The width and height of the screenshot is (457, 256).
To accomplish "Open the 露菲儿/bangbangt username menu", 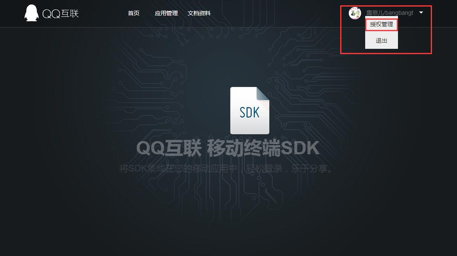I will point(390,13).
